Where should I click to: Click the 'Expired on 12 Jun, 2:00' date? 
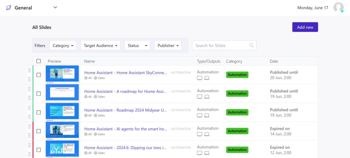[x=281, y=150]
